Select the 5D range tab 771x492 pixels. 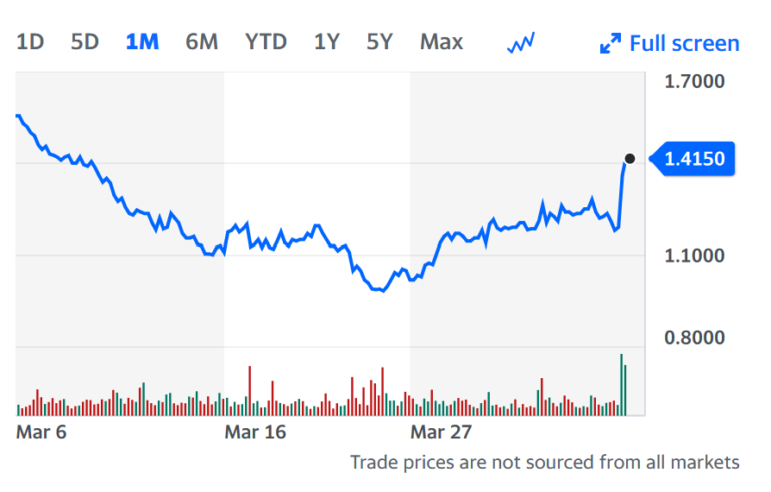(85, 41)
